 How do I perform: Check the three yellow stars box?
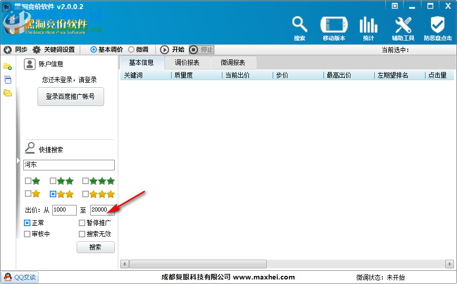tap(85, 194)
